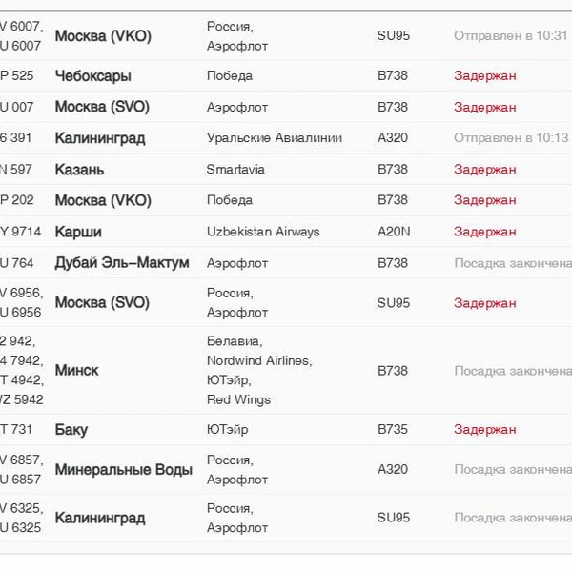Click the 'Отправлен в 10:31' status
The image size is (572, 572).
510,35
